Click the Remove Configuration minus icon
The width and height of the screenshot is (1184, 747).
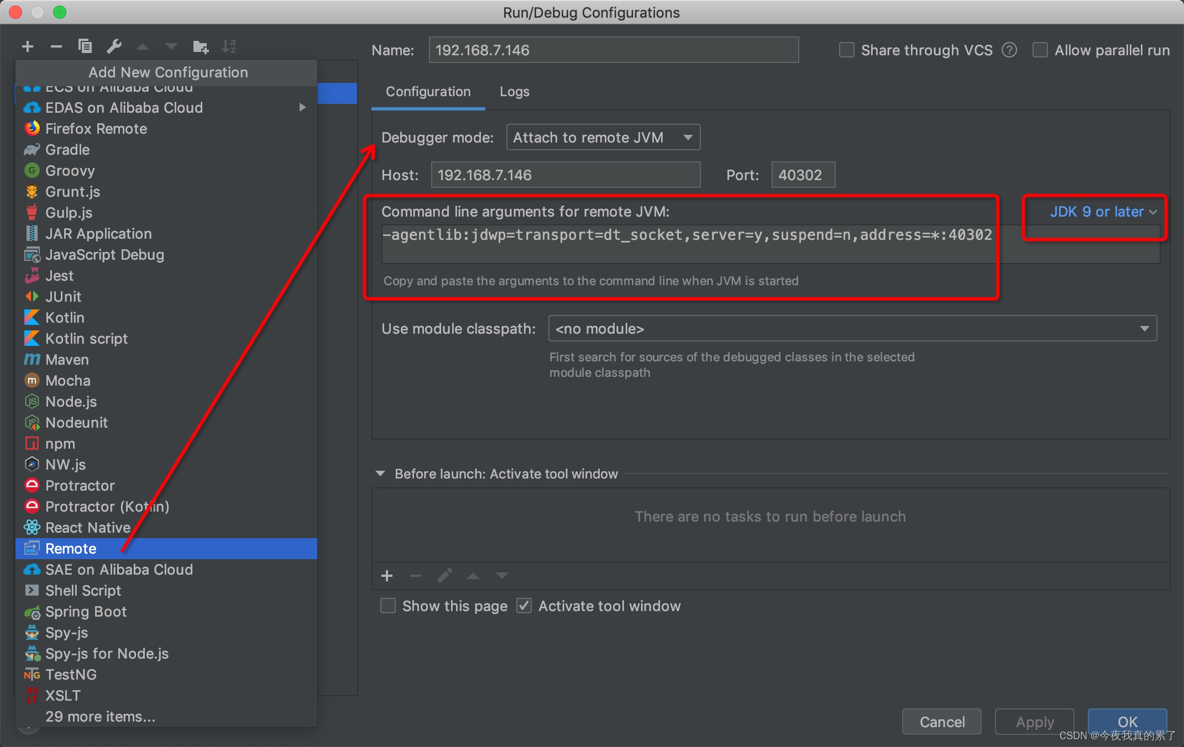click(56, 47)
